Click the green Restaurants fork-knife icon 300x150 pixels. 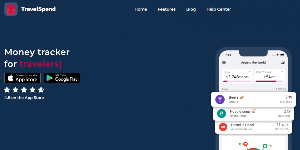point(221,113)
